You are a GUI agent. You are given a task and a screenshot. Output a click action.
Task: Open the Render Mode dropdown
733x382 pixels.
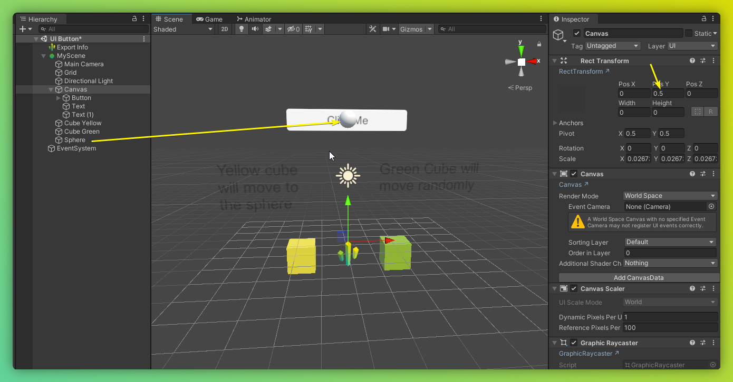point(670,195)
